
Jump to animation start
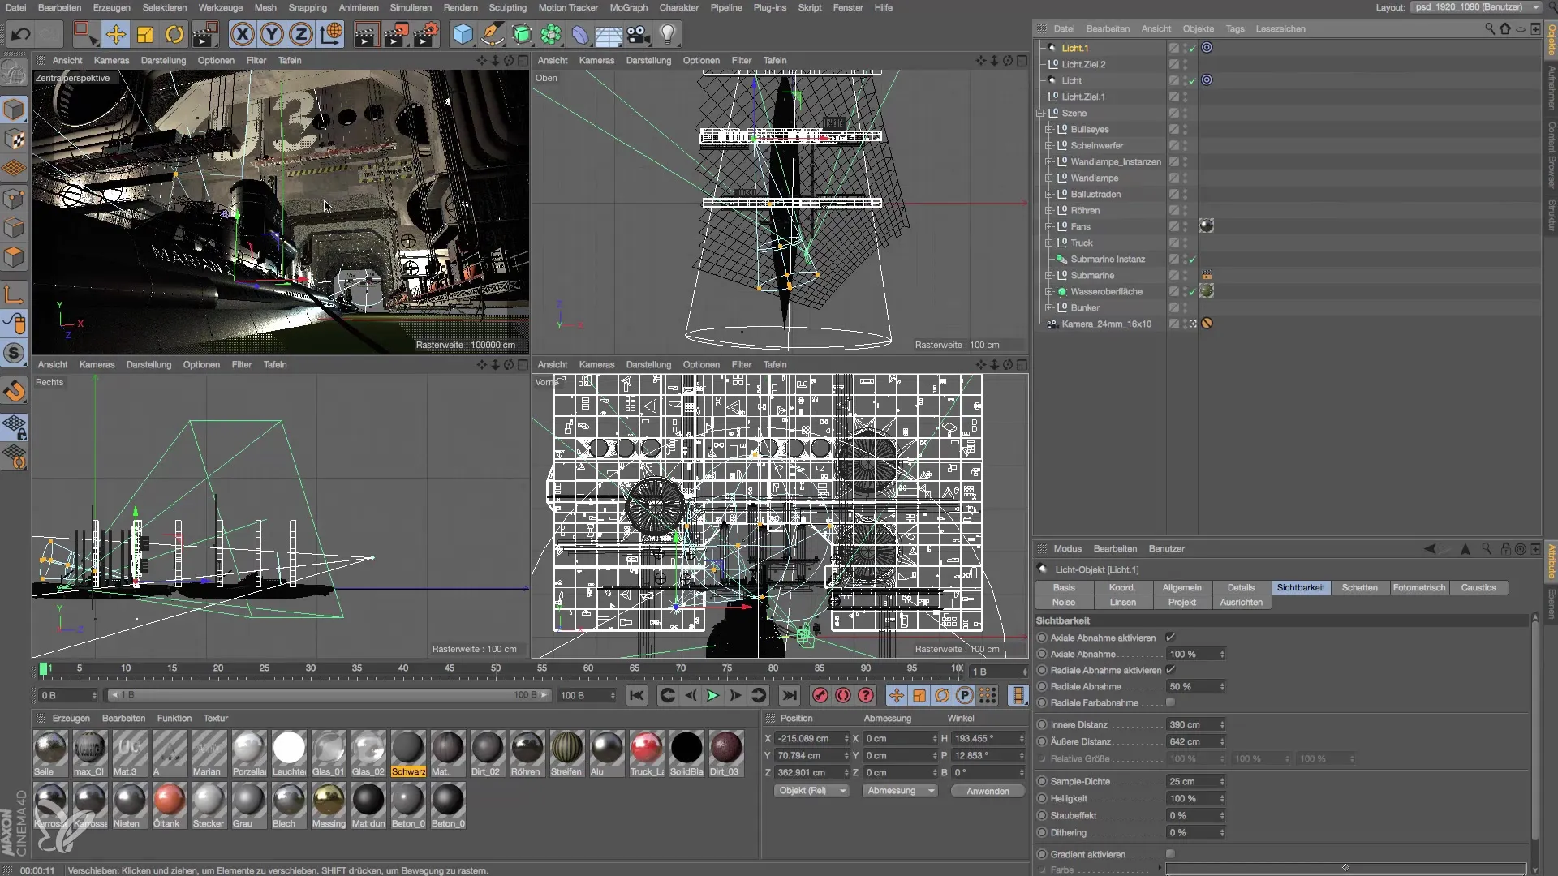click(637, 695)
